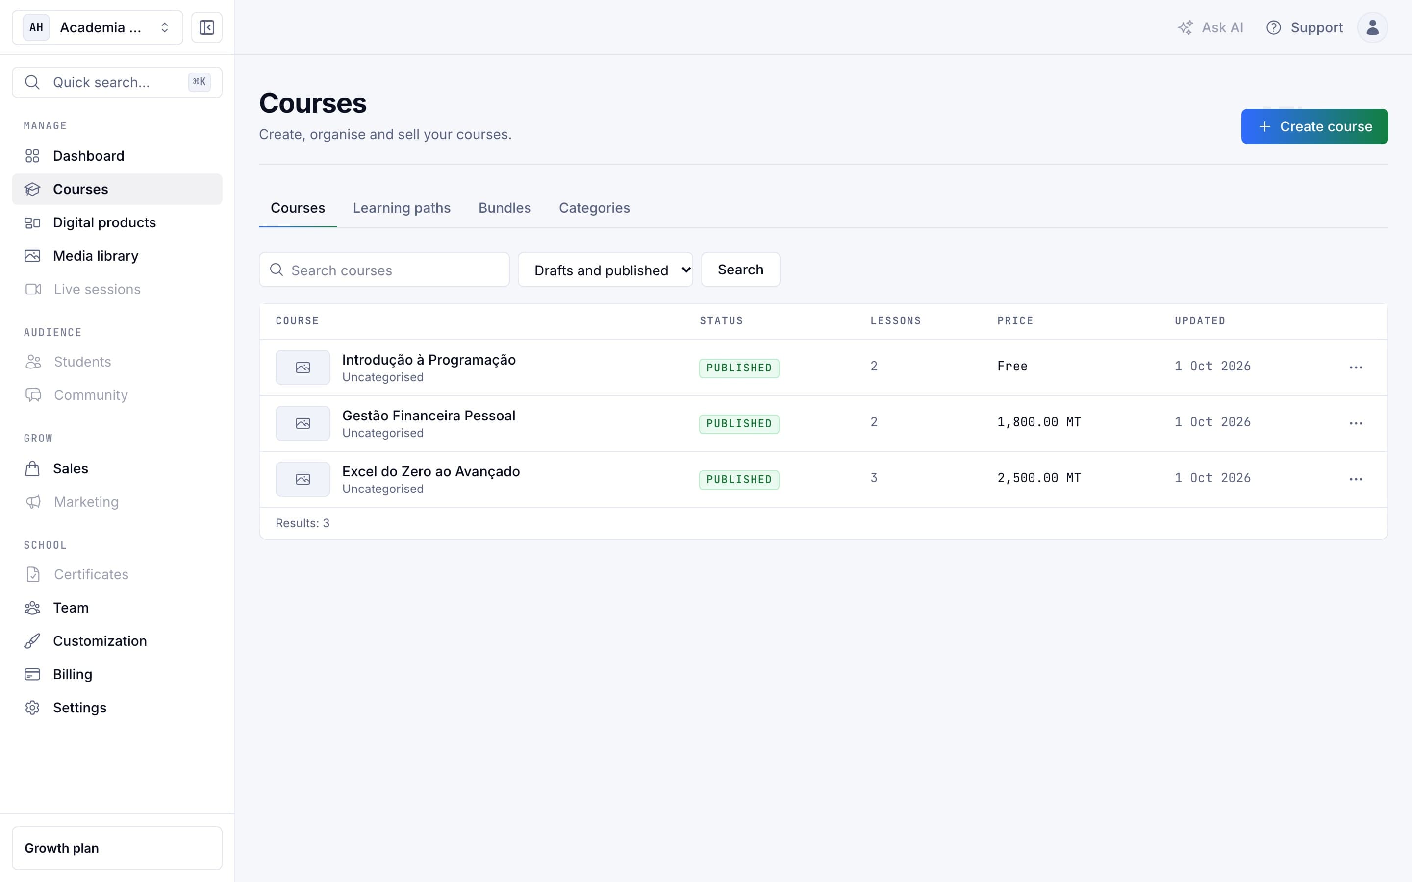This screenshot has height=882, width=1412.
Task: Switch to the Learning paths tab
Action: [402, 208]
